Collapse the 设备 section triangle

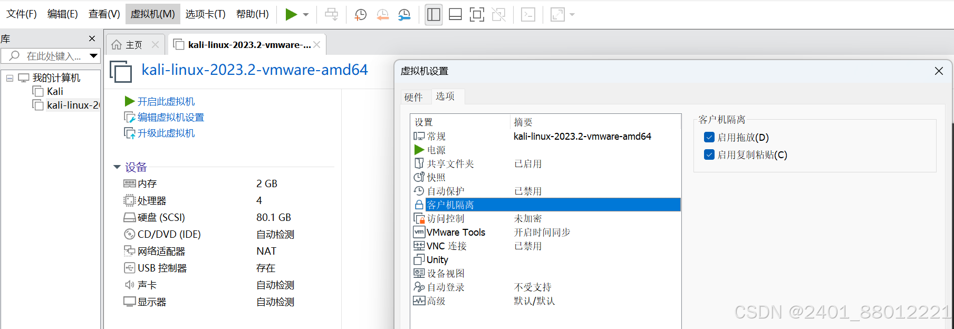[x=117, y=167]
